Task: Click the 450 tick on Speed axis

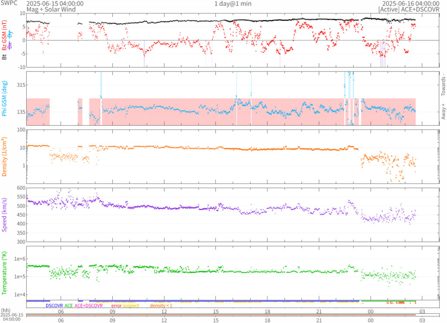Action: point(21,215)
